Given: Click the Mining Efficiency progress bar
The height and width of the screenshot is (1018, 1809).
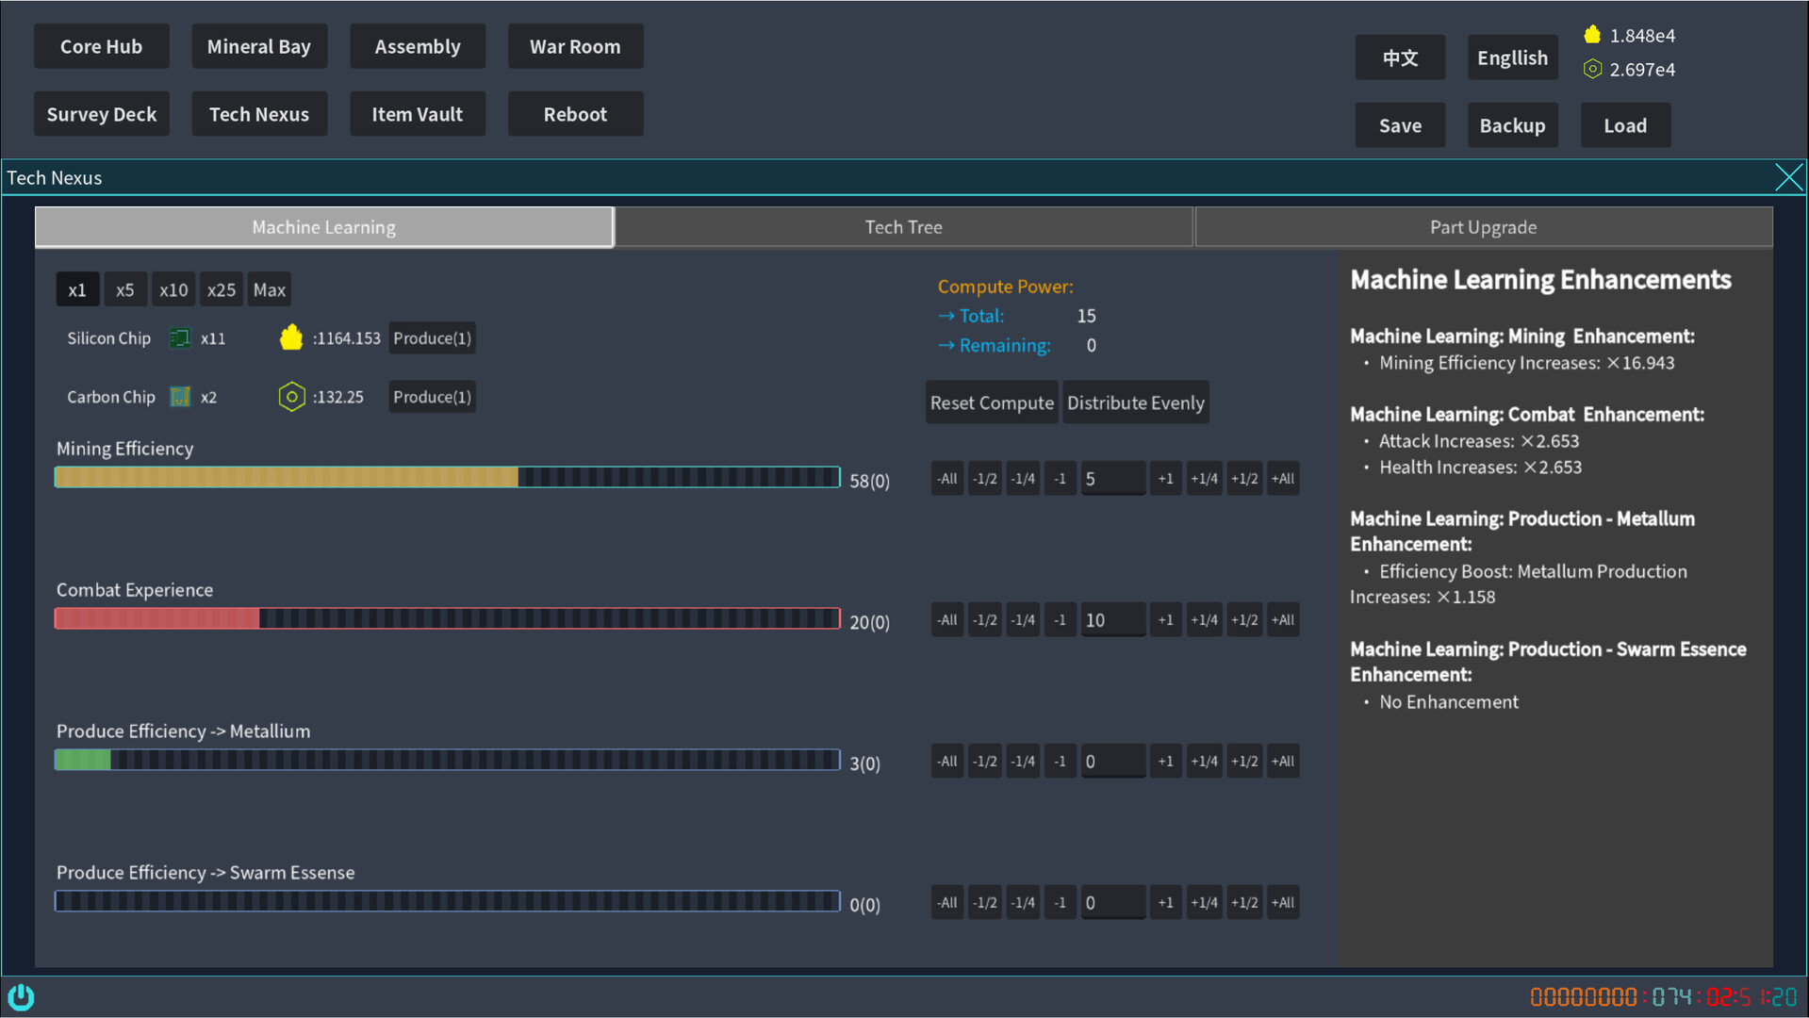Looking at the screenshot, I should pos(447,477).
